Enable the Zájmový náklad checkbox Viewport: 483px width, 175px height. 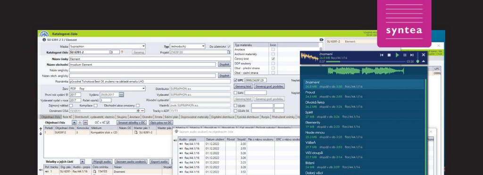[71, 106]
